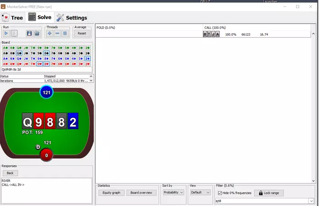Click the dealer button D marker on the table
319x206 pixels.
(38, 147)
